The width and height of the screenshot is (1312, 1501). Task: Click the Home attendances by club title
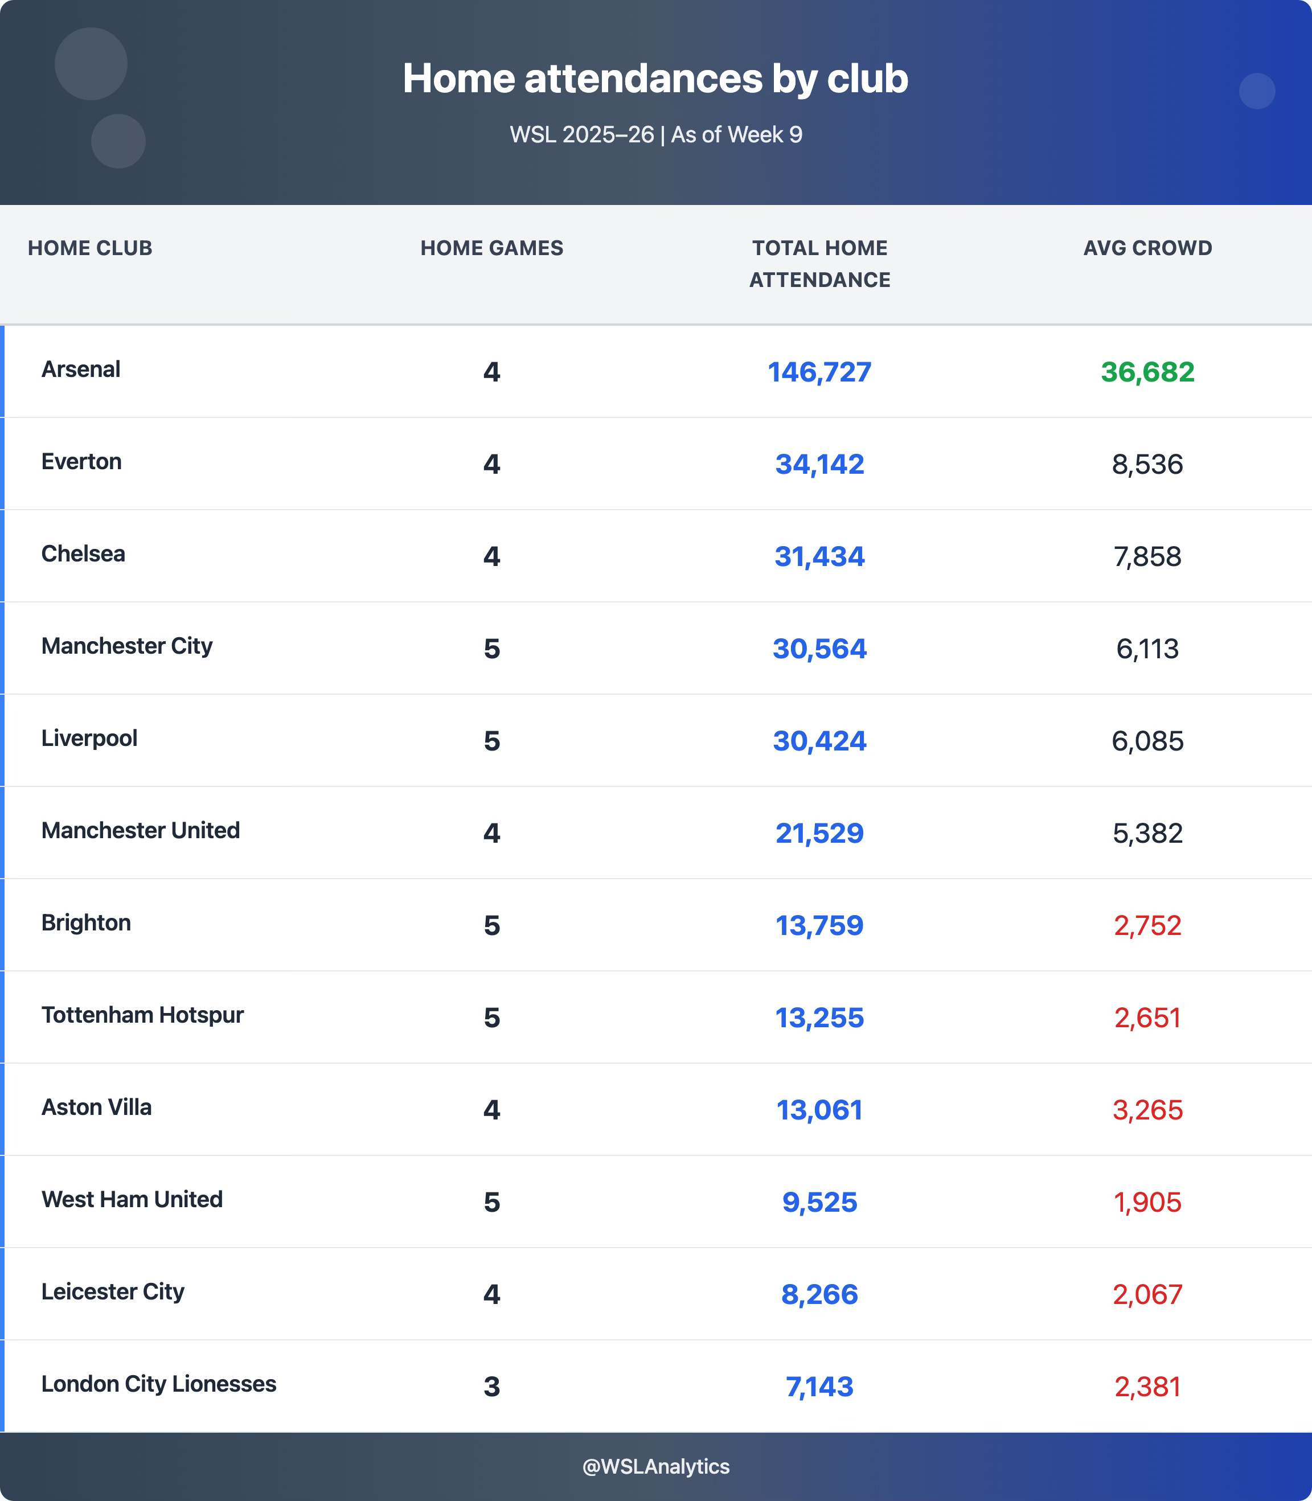(x=655, y=79)
